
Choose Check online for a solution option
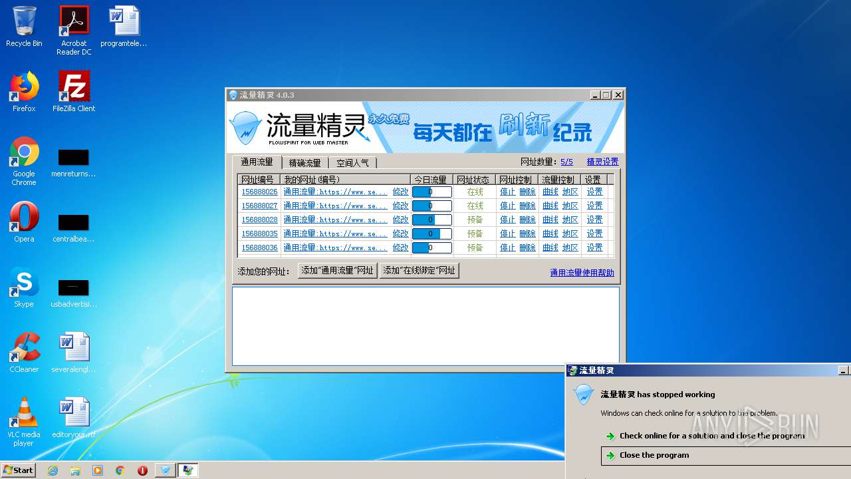[712, 436]
